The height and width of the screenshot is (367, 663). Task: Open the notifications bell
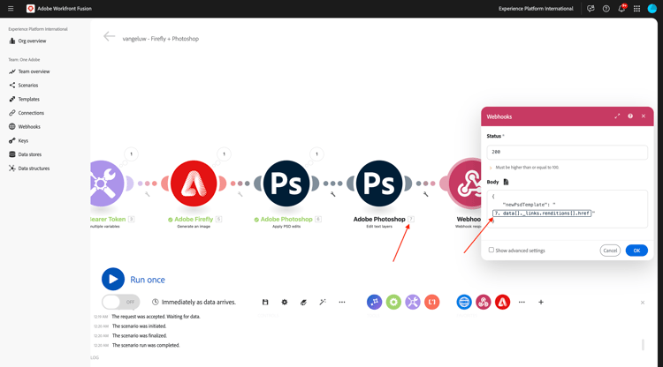(621, 9)
